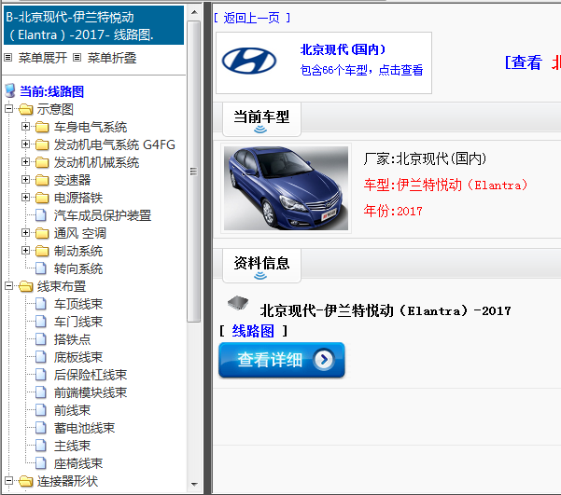Screen dimensions: 561x495
Task: Open the 座椅线束 tree item
Action: pyautogui.click(x=78, y=463)
